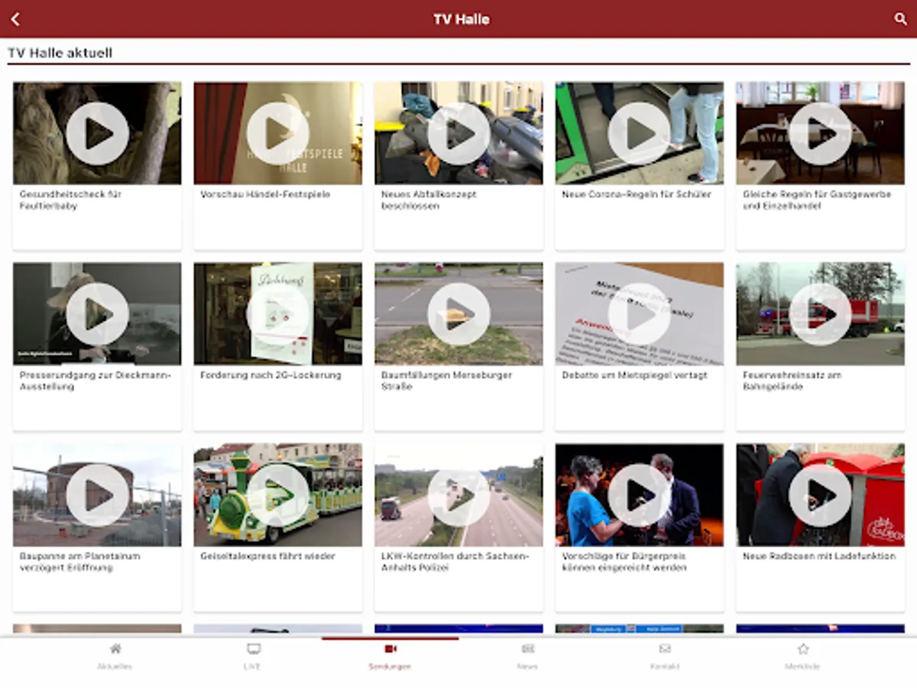Image resolution: width=917 pixels, height=688 pixels.
Task: Open title 'Forderung nach 2G-Lockerung'
Action: click(271, 375)
